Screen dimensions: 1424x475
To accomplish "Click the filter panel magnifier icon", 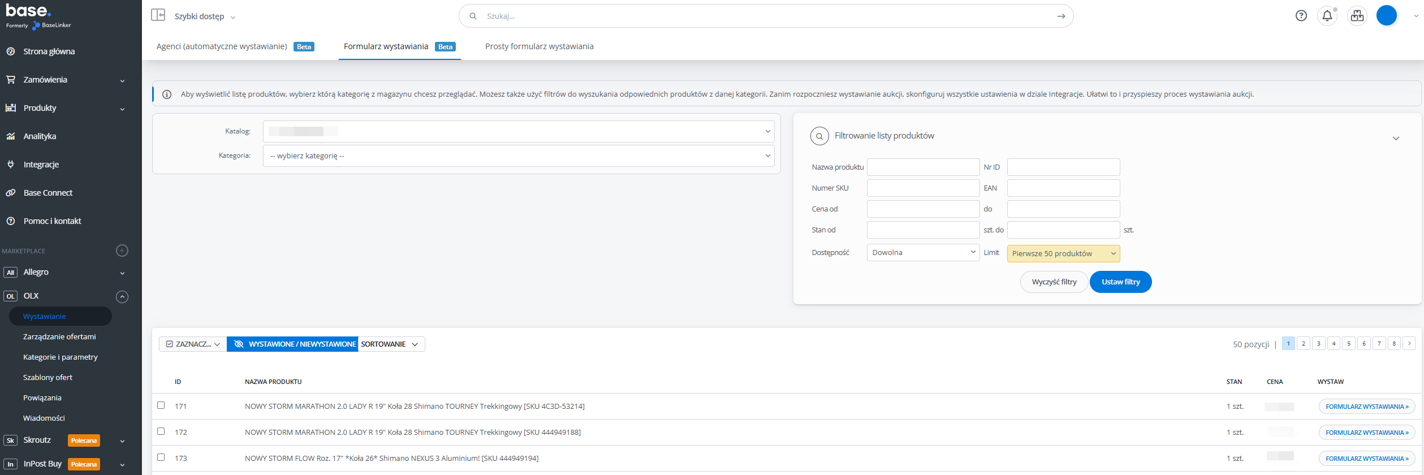I will 819,136.
